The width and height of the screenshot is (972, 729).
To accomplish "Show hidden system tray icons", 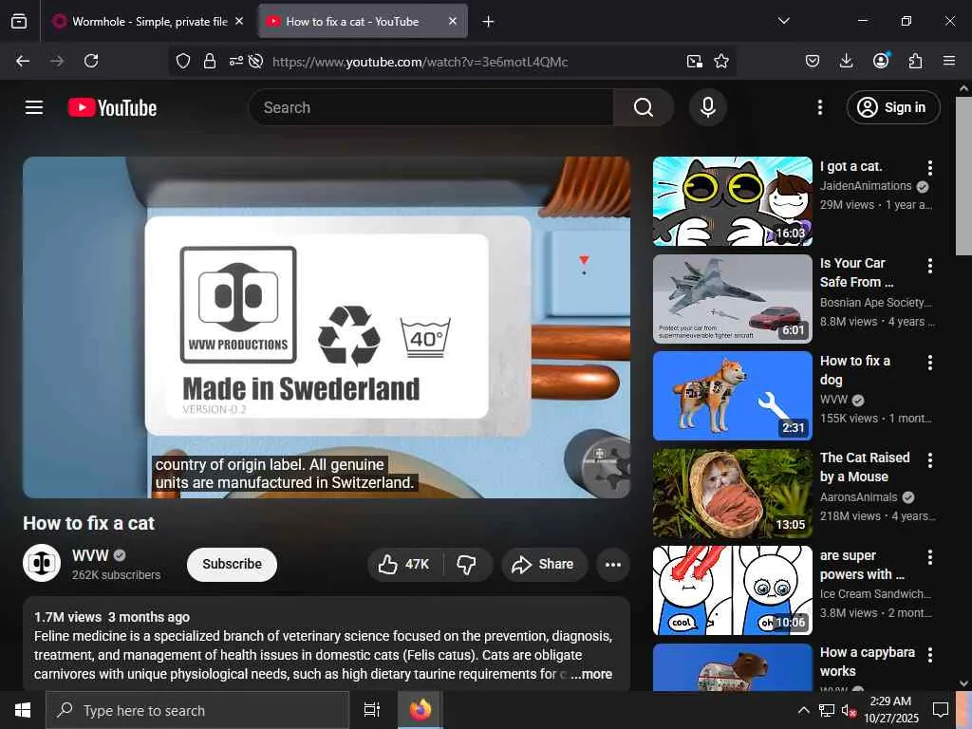I will coord(803,710).
